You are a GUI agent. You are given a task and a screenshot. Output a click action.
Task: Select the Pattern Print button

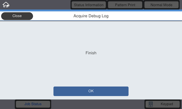pyautogui.click(x=125, y=5)
